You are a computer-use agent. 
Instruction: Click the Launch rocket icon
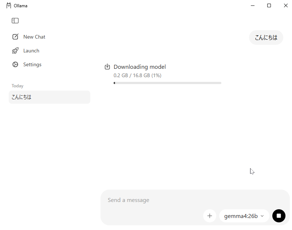click(15, 51)
